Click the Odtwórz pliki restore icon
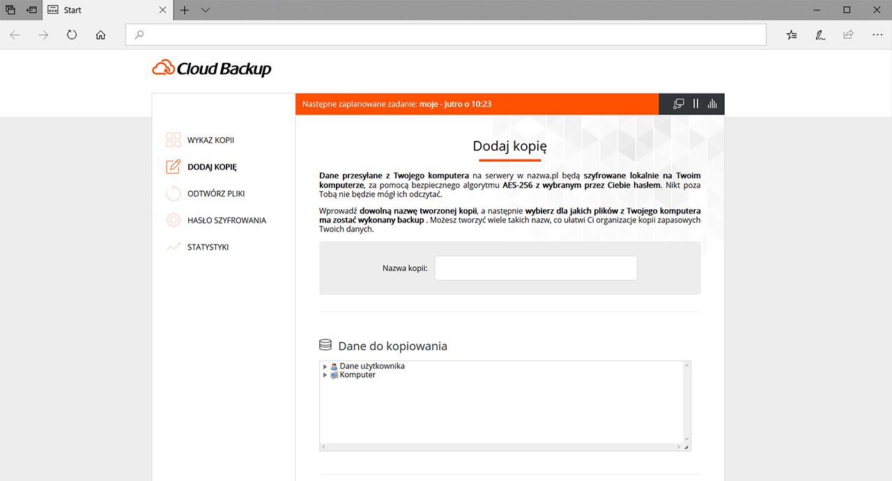Image resolution: width=892 pixels, height=481 pixels. pyautogui.click(x=174, y=194)
